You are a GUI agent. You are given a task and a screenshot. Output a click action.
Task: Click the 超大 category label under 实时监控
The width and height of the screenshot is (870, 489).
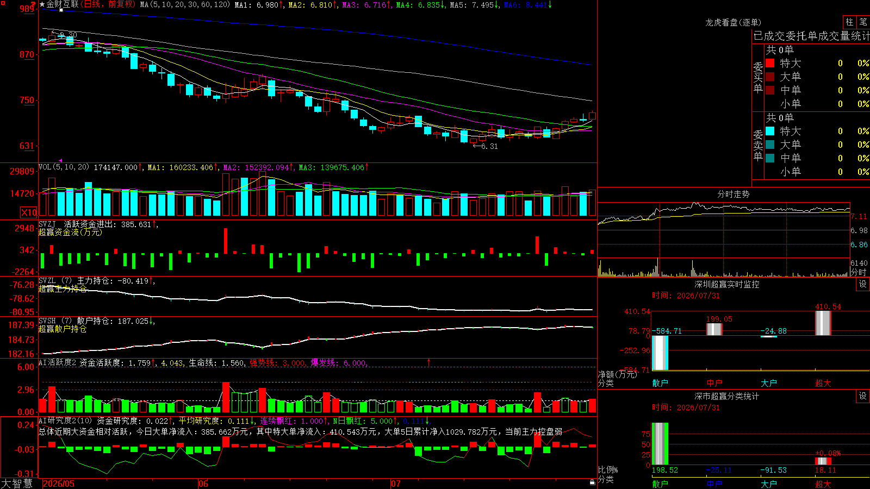823,383
